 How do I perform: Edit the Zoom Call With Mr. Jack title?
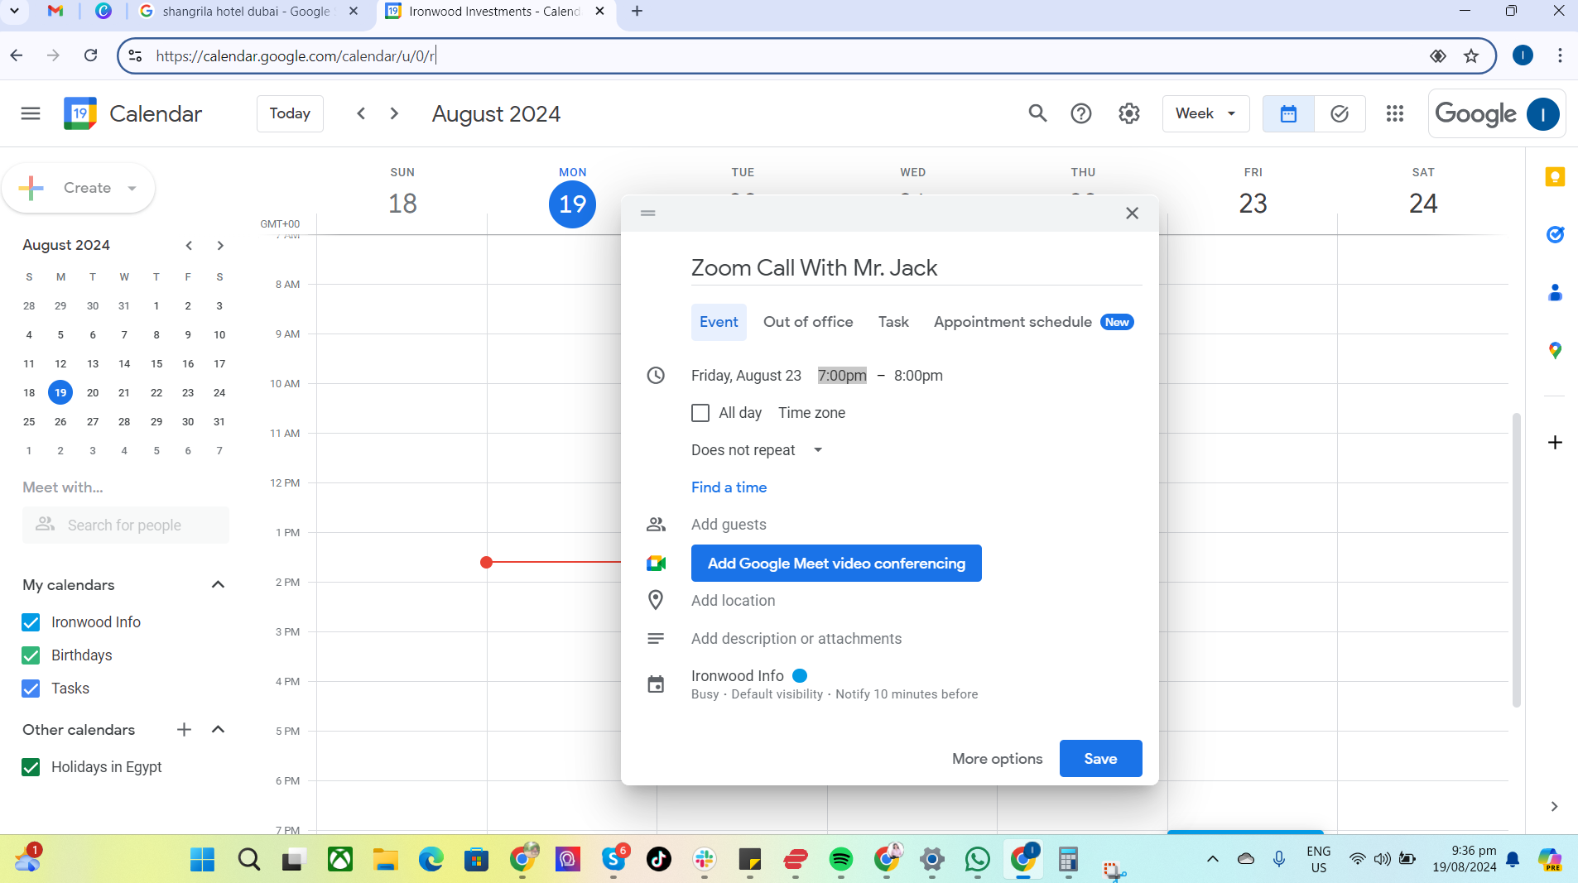click(916, 268)
